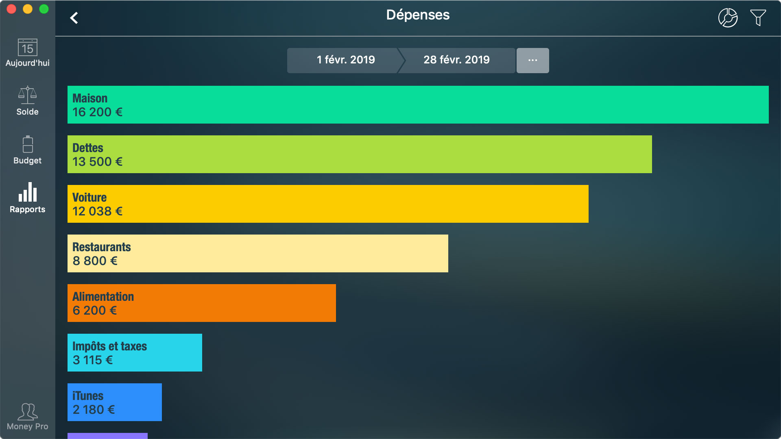This screenshot has width=781, height=439.
Task: Inspect the Alimentation category bar
Action: click(201, 303)
